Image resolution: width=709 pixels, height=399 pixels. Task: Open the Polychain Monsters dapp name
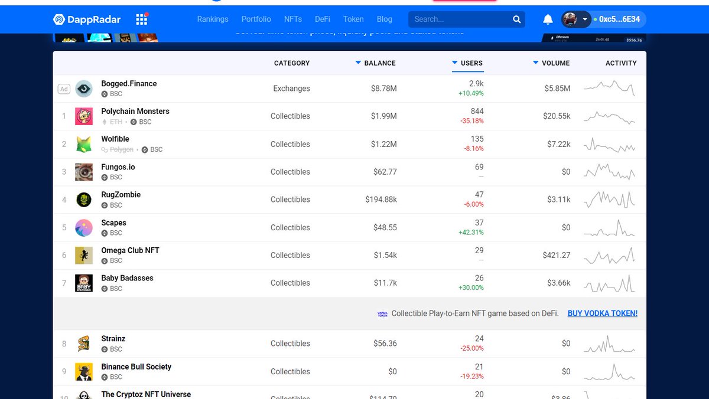[x=135, y=112]
